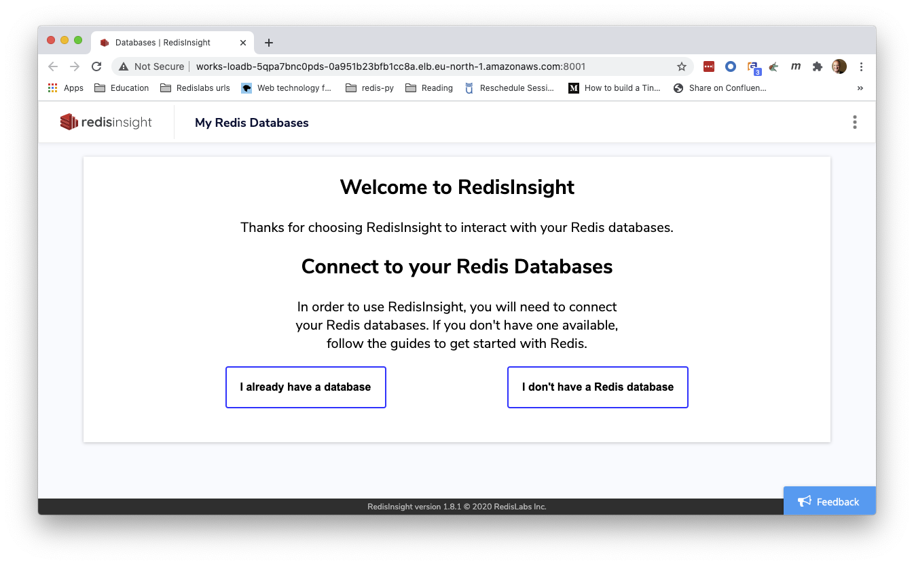Screen dimensions: 914x565
Task: Click the blue circle extension icon
Action: point(731,66)
